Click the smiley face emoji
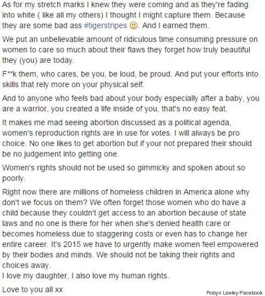Screen dimensions: 265x296 point(133,26)
